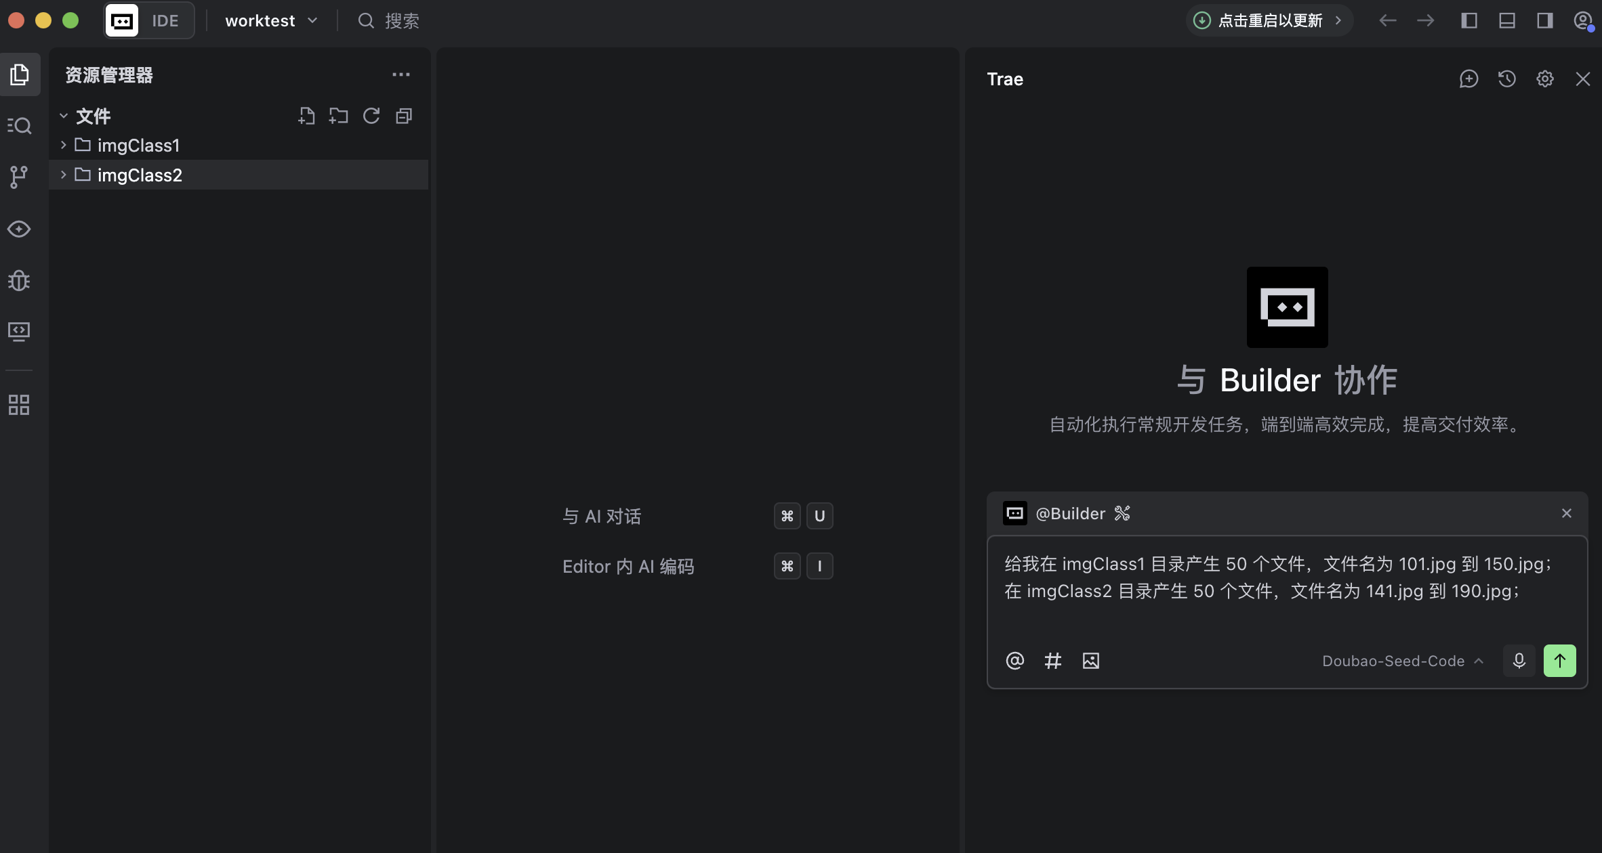Open the Run and Debug bug icon

19,280
